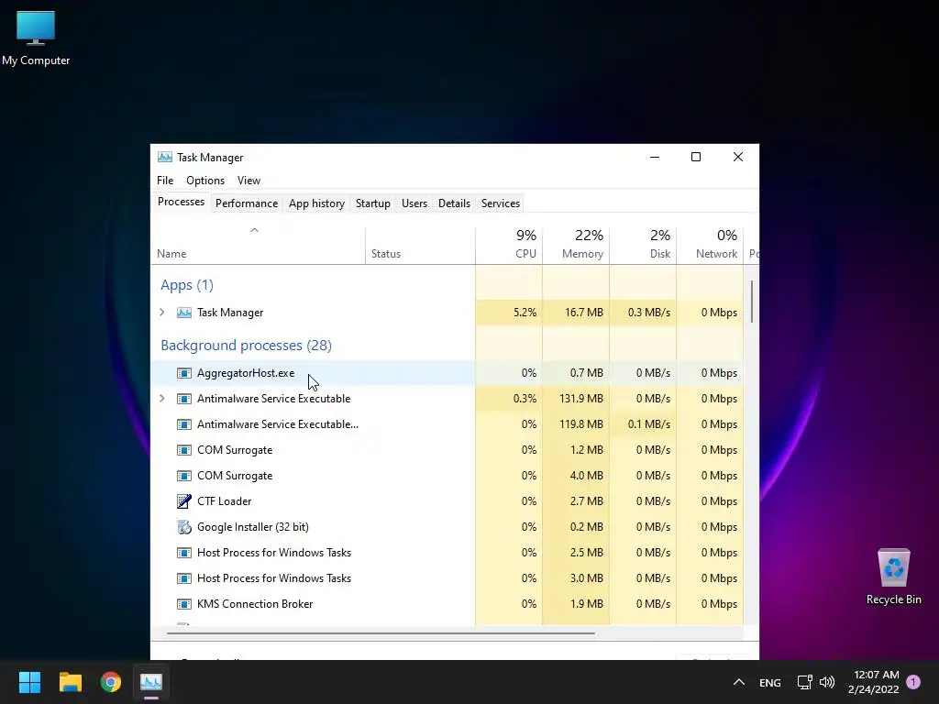Click the Task Manager taskbar icon

(x=151, y=682)
